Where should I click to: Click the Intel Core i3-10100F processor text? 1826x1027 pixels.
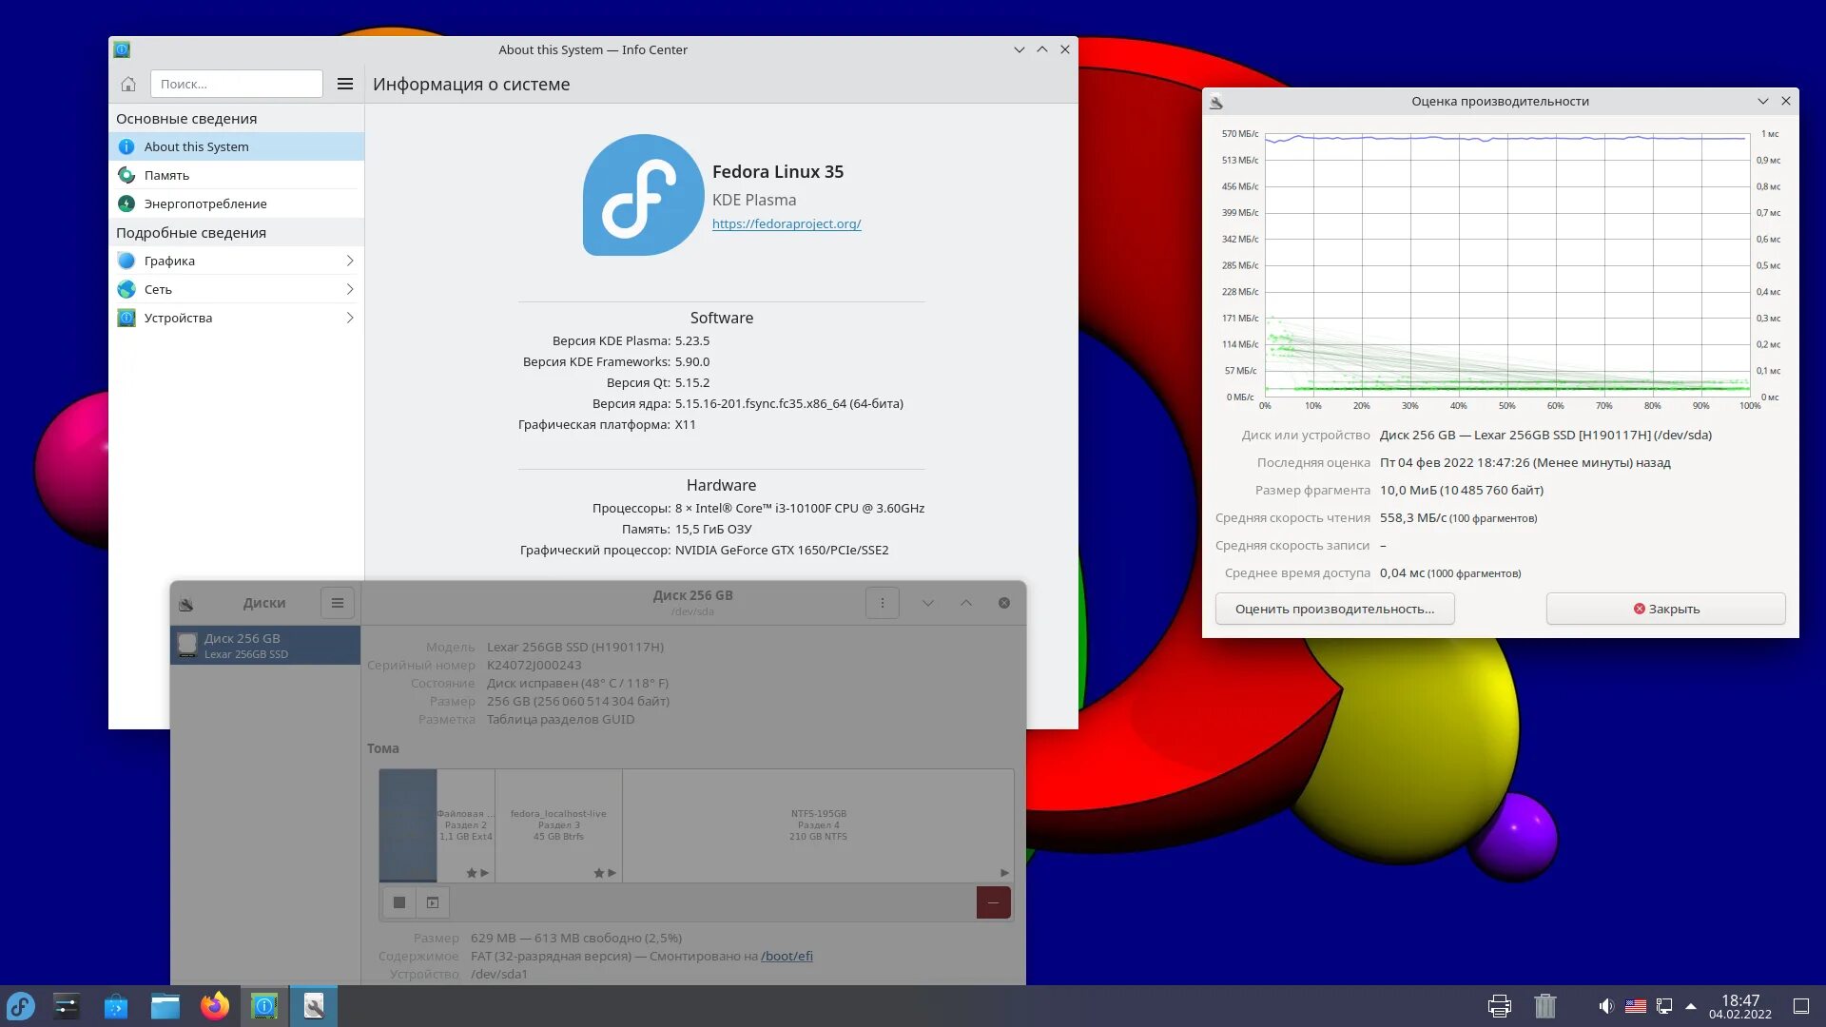[800, 508]
